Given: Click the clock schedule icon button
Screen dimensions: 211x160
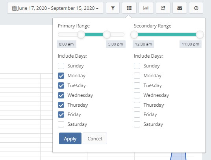Looking at the screenshot, I should click(196, 8).
